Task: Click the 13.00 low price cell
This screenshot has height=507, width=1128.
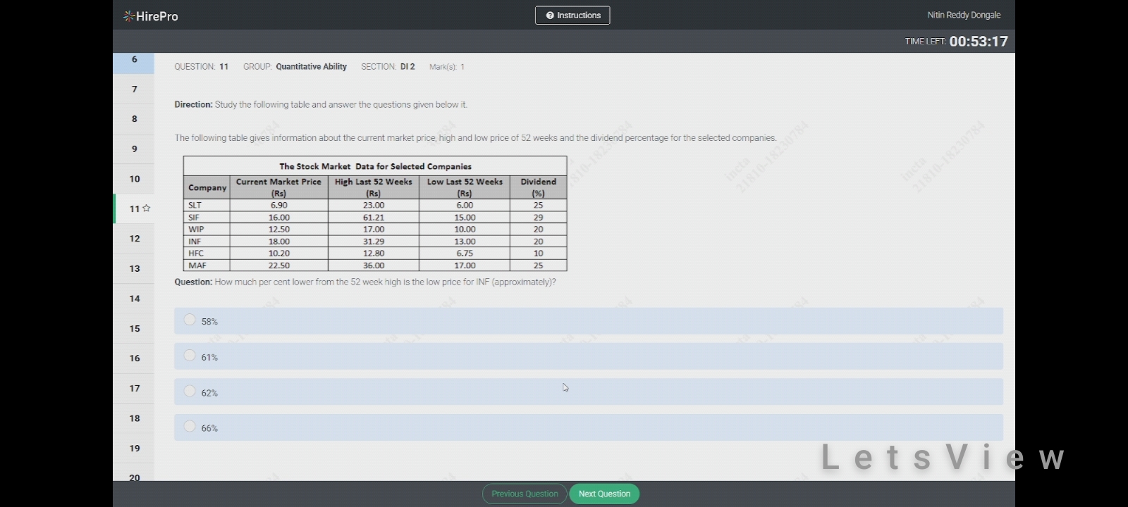Action: [465, 242]
